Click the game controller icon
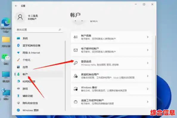Image resolution: width=177 pixels, height=118 pixels. click(18, 89)
